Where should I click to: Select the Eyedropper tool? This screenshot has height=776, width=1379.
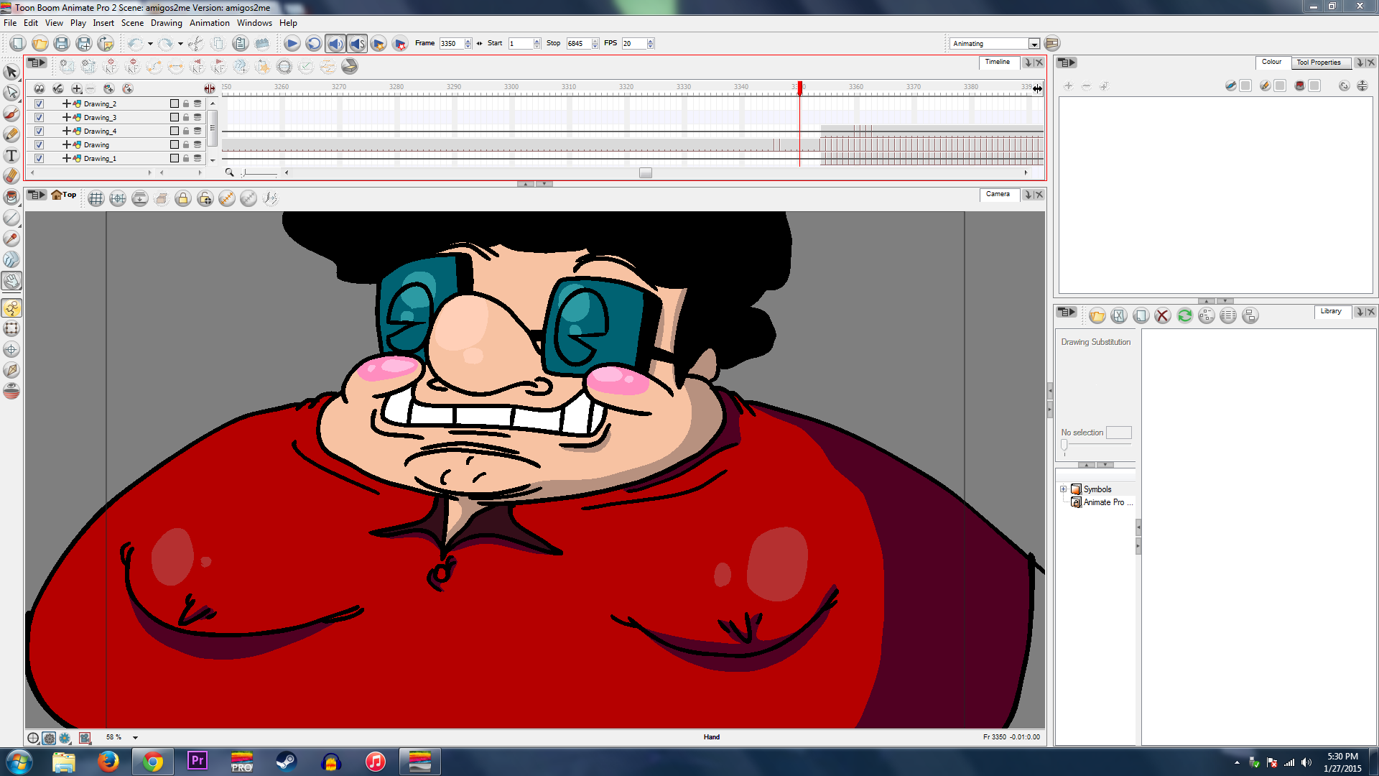[x=11, y=239]
